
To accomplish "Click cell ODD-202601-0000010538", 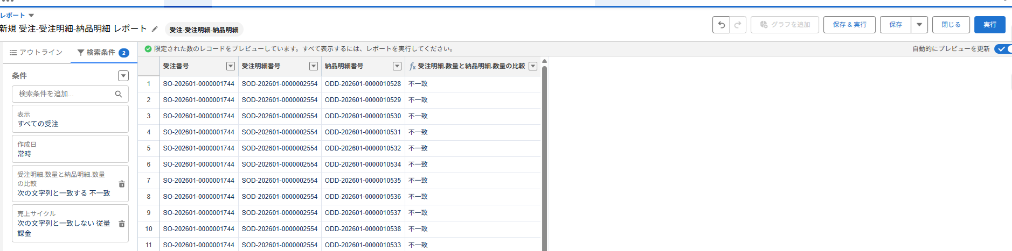I will point(363,229).
